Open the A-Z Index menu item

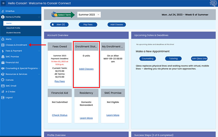10,92
